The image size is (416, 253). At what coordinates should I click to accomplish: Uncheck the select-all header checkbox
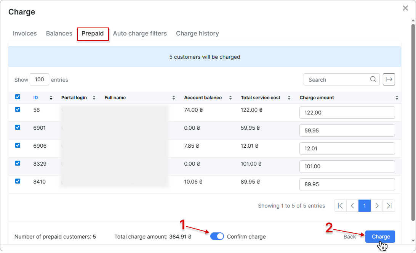18,97
